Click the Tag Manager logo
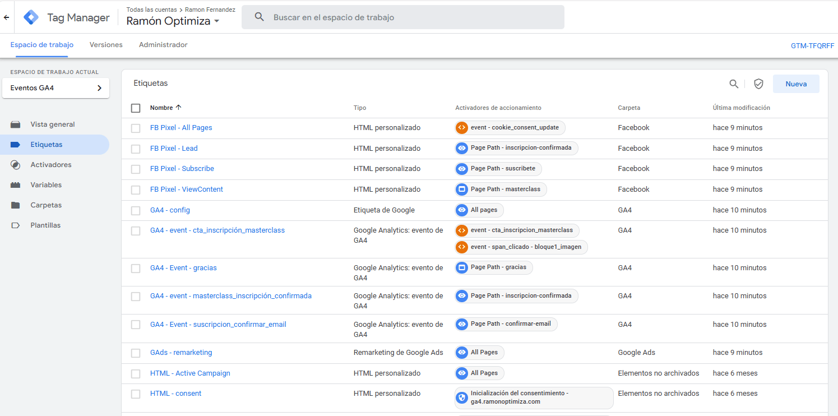Viewport: 838px width, 416px height. coord(31,17)
